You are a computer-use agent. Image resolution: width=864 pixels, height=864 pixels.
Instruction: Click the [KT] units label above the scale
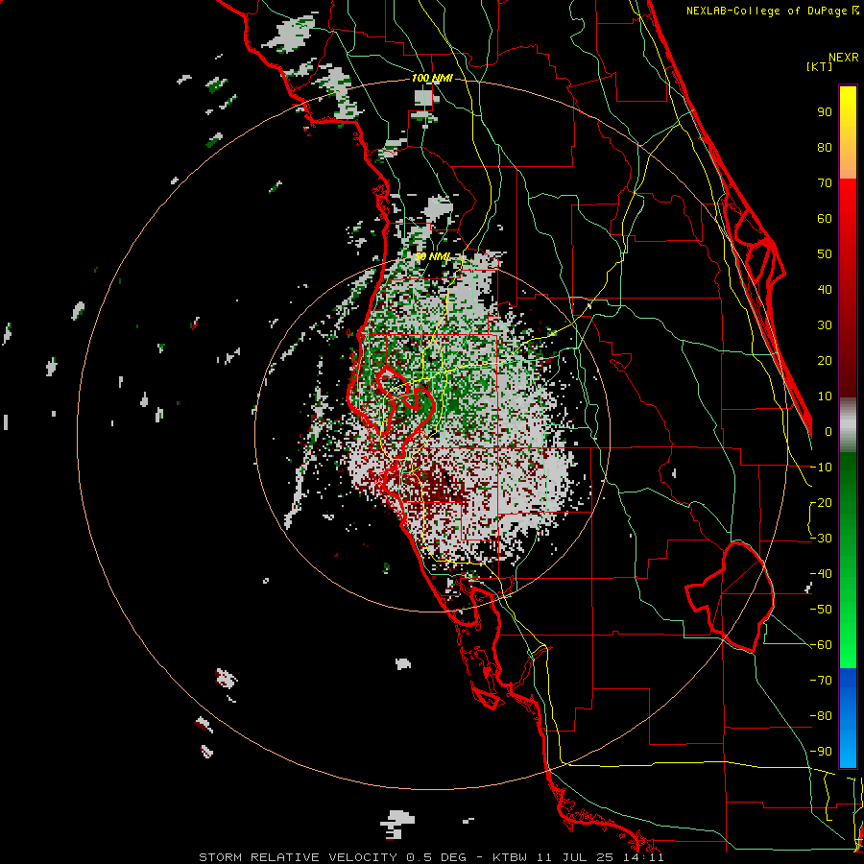point(820,66)
